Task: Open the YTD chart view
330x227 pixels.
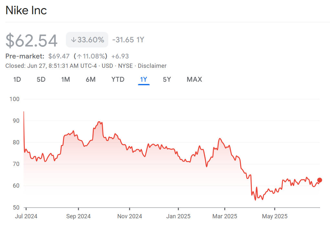Action: pyautogui.click(x=118, y=79)
